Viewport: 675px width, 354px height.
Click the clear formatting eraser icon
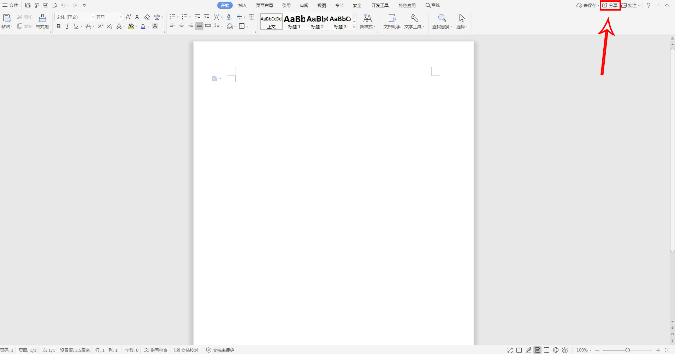tap(147, 17)
